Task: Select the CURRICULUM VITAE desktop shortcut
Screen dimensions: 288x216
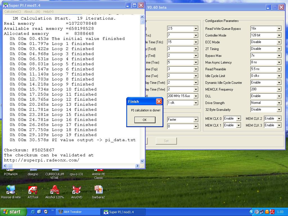Action: pyautogui.click(x=55, y=174)
